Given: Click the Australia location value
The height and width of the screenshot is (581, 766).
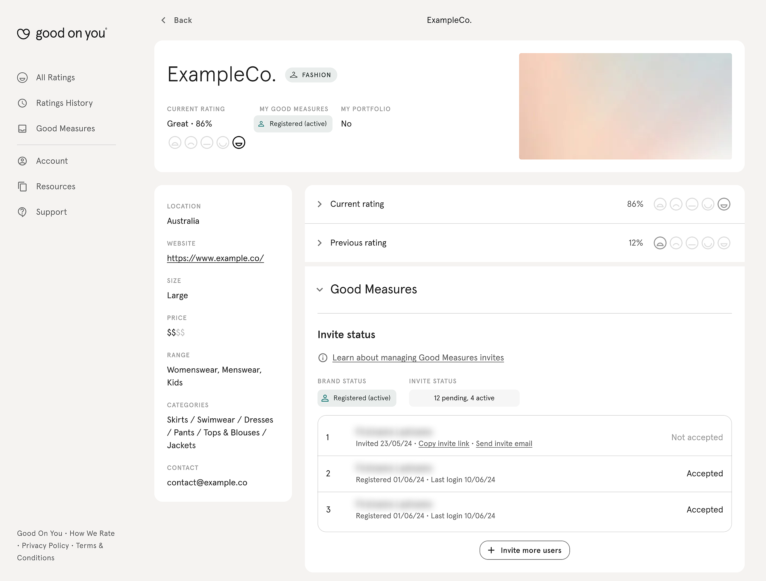Looking at the screenshot, I should tap(183, 221).
